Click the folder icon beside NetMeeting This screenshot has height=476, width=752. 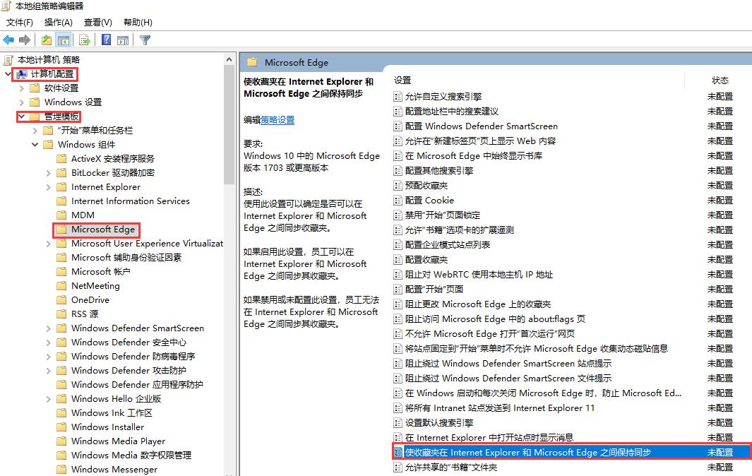[x=61, y=286]
